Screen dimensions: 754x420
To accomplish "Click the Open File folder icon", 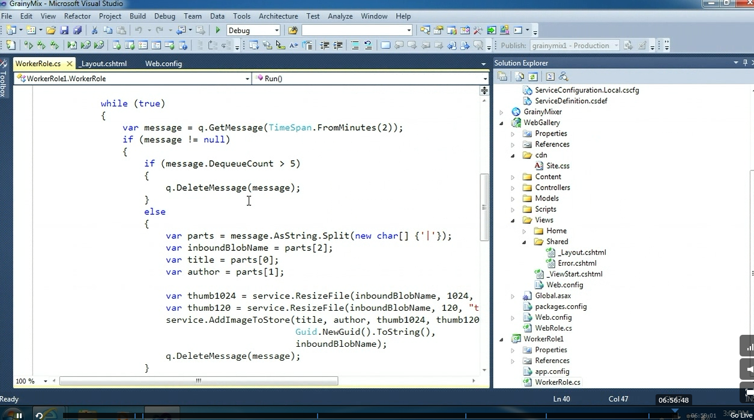I will click(x=51, y=31).
